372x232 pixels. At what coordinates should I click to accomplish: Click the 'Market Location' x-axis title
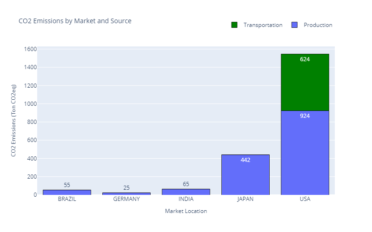(x=186, y=211)
